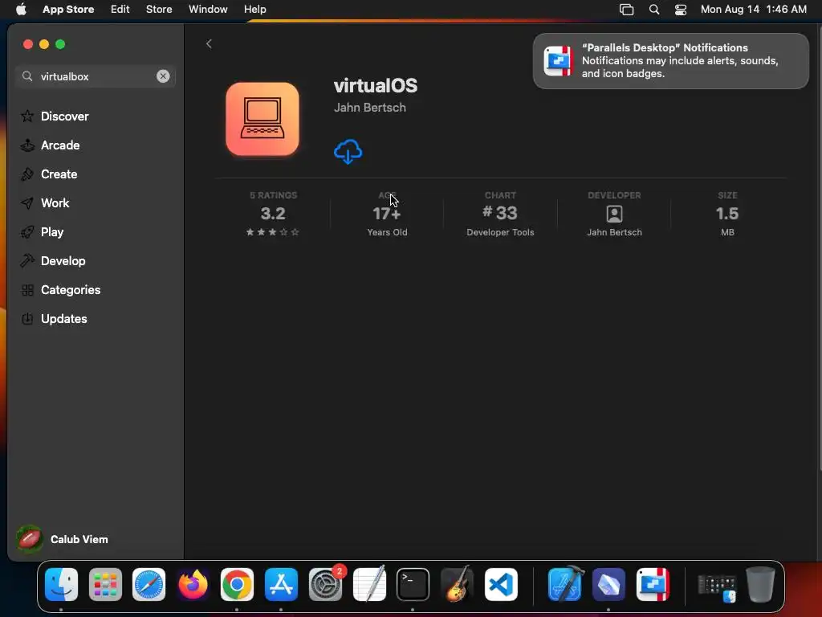Open Terminal from the Dock
Image resolution: width=822 pixels, height=617 pixels.
(x=413, y=584)
